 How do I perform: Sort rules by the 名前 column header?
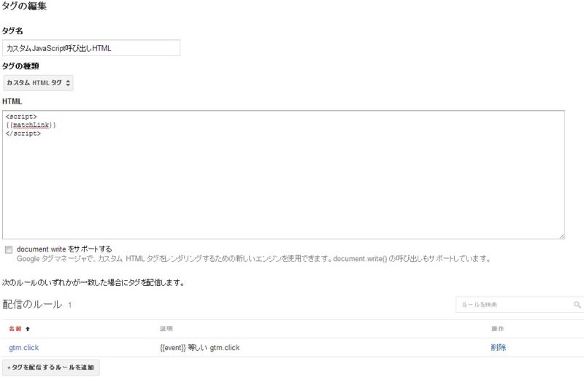pos(15,329)
